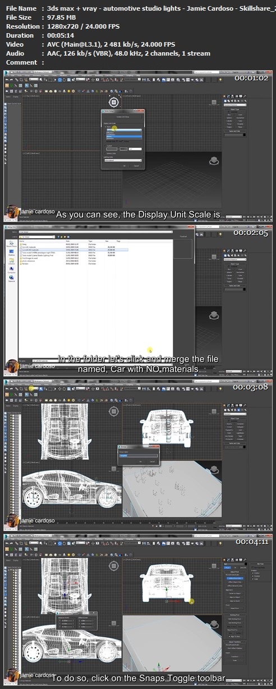The image size is (276, 689).
Task: Click System Unit Setup button in the dialog
Action: coord(123,117)
